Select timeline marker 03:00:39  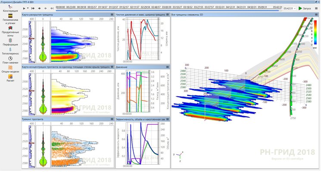pyautogui.click(x=167, y=7)
